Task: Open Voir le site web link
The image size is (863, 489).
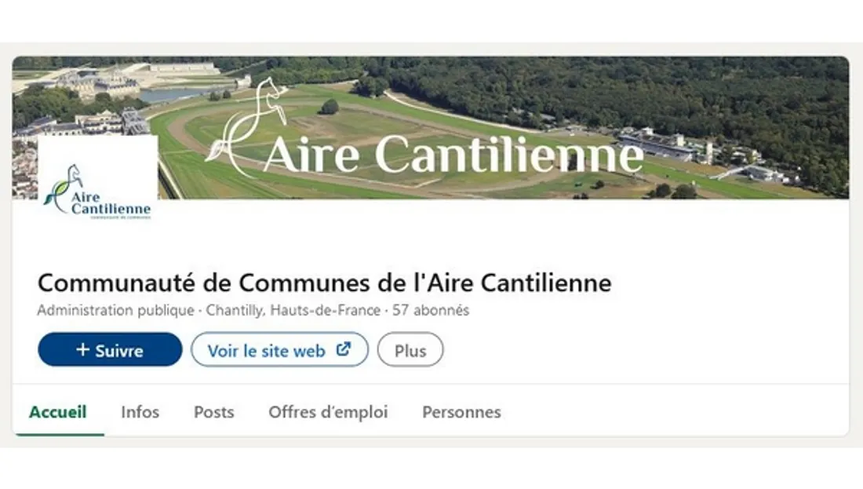Action: coord(279,350)
